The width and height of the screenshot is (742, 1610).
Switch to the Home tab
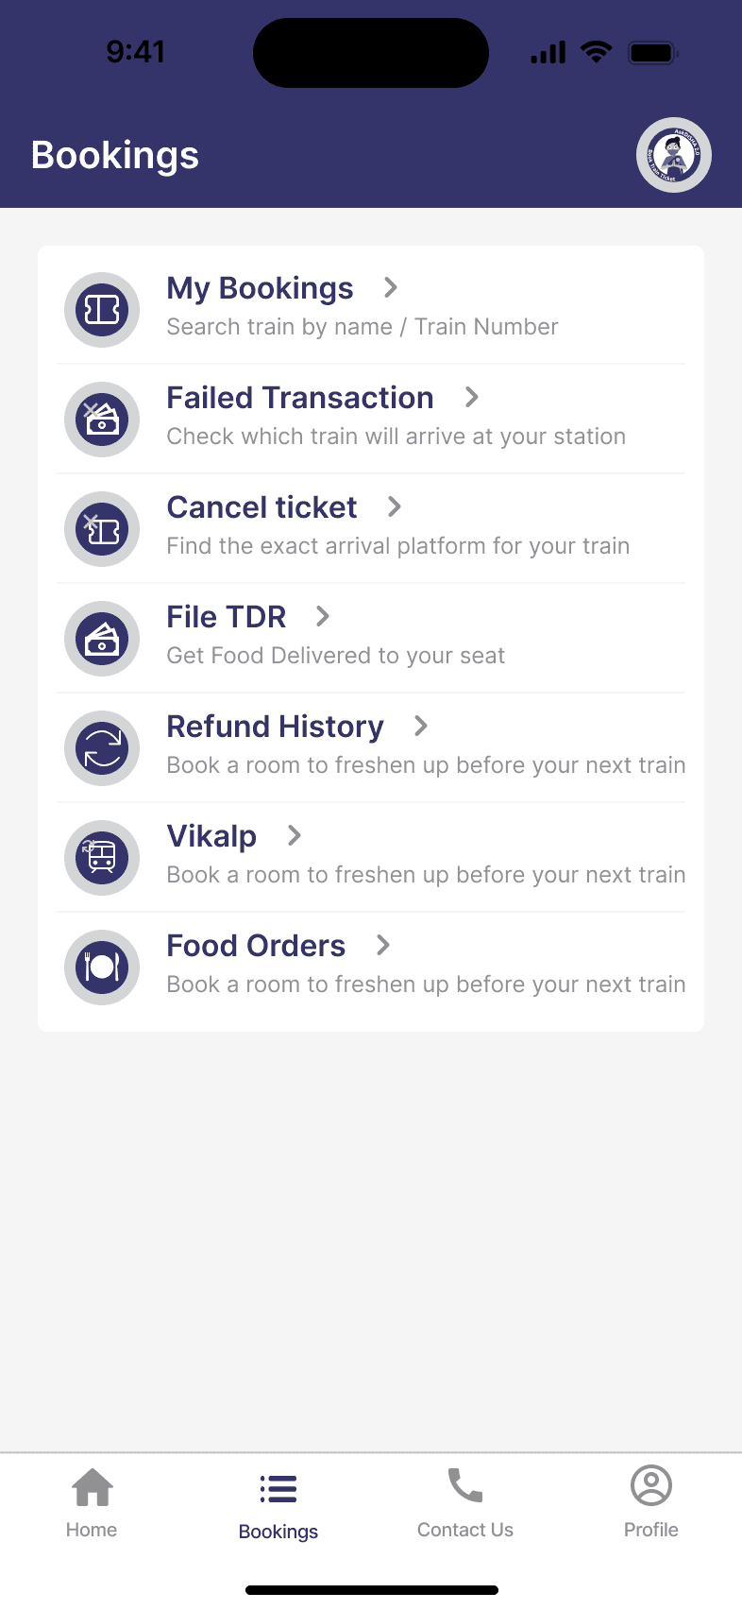[92, 1503]
